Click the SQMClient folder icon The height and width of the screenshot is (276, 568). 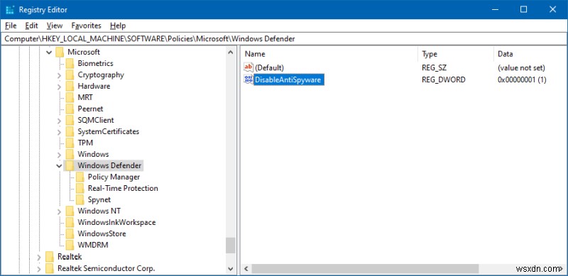(x=70, y=120)
